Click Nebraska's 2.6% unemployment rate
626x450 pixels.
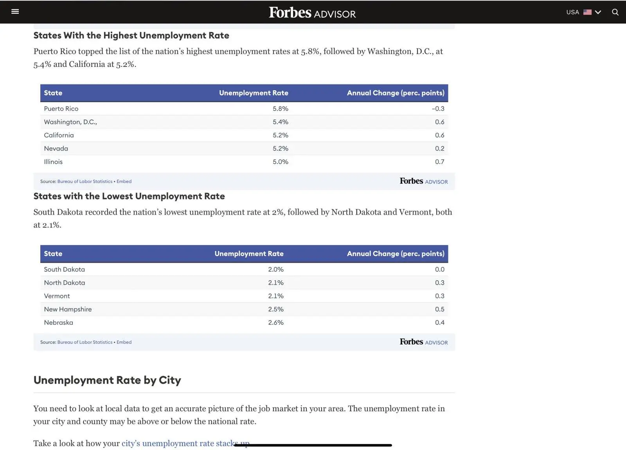[x=276, y=323]
